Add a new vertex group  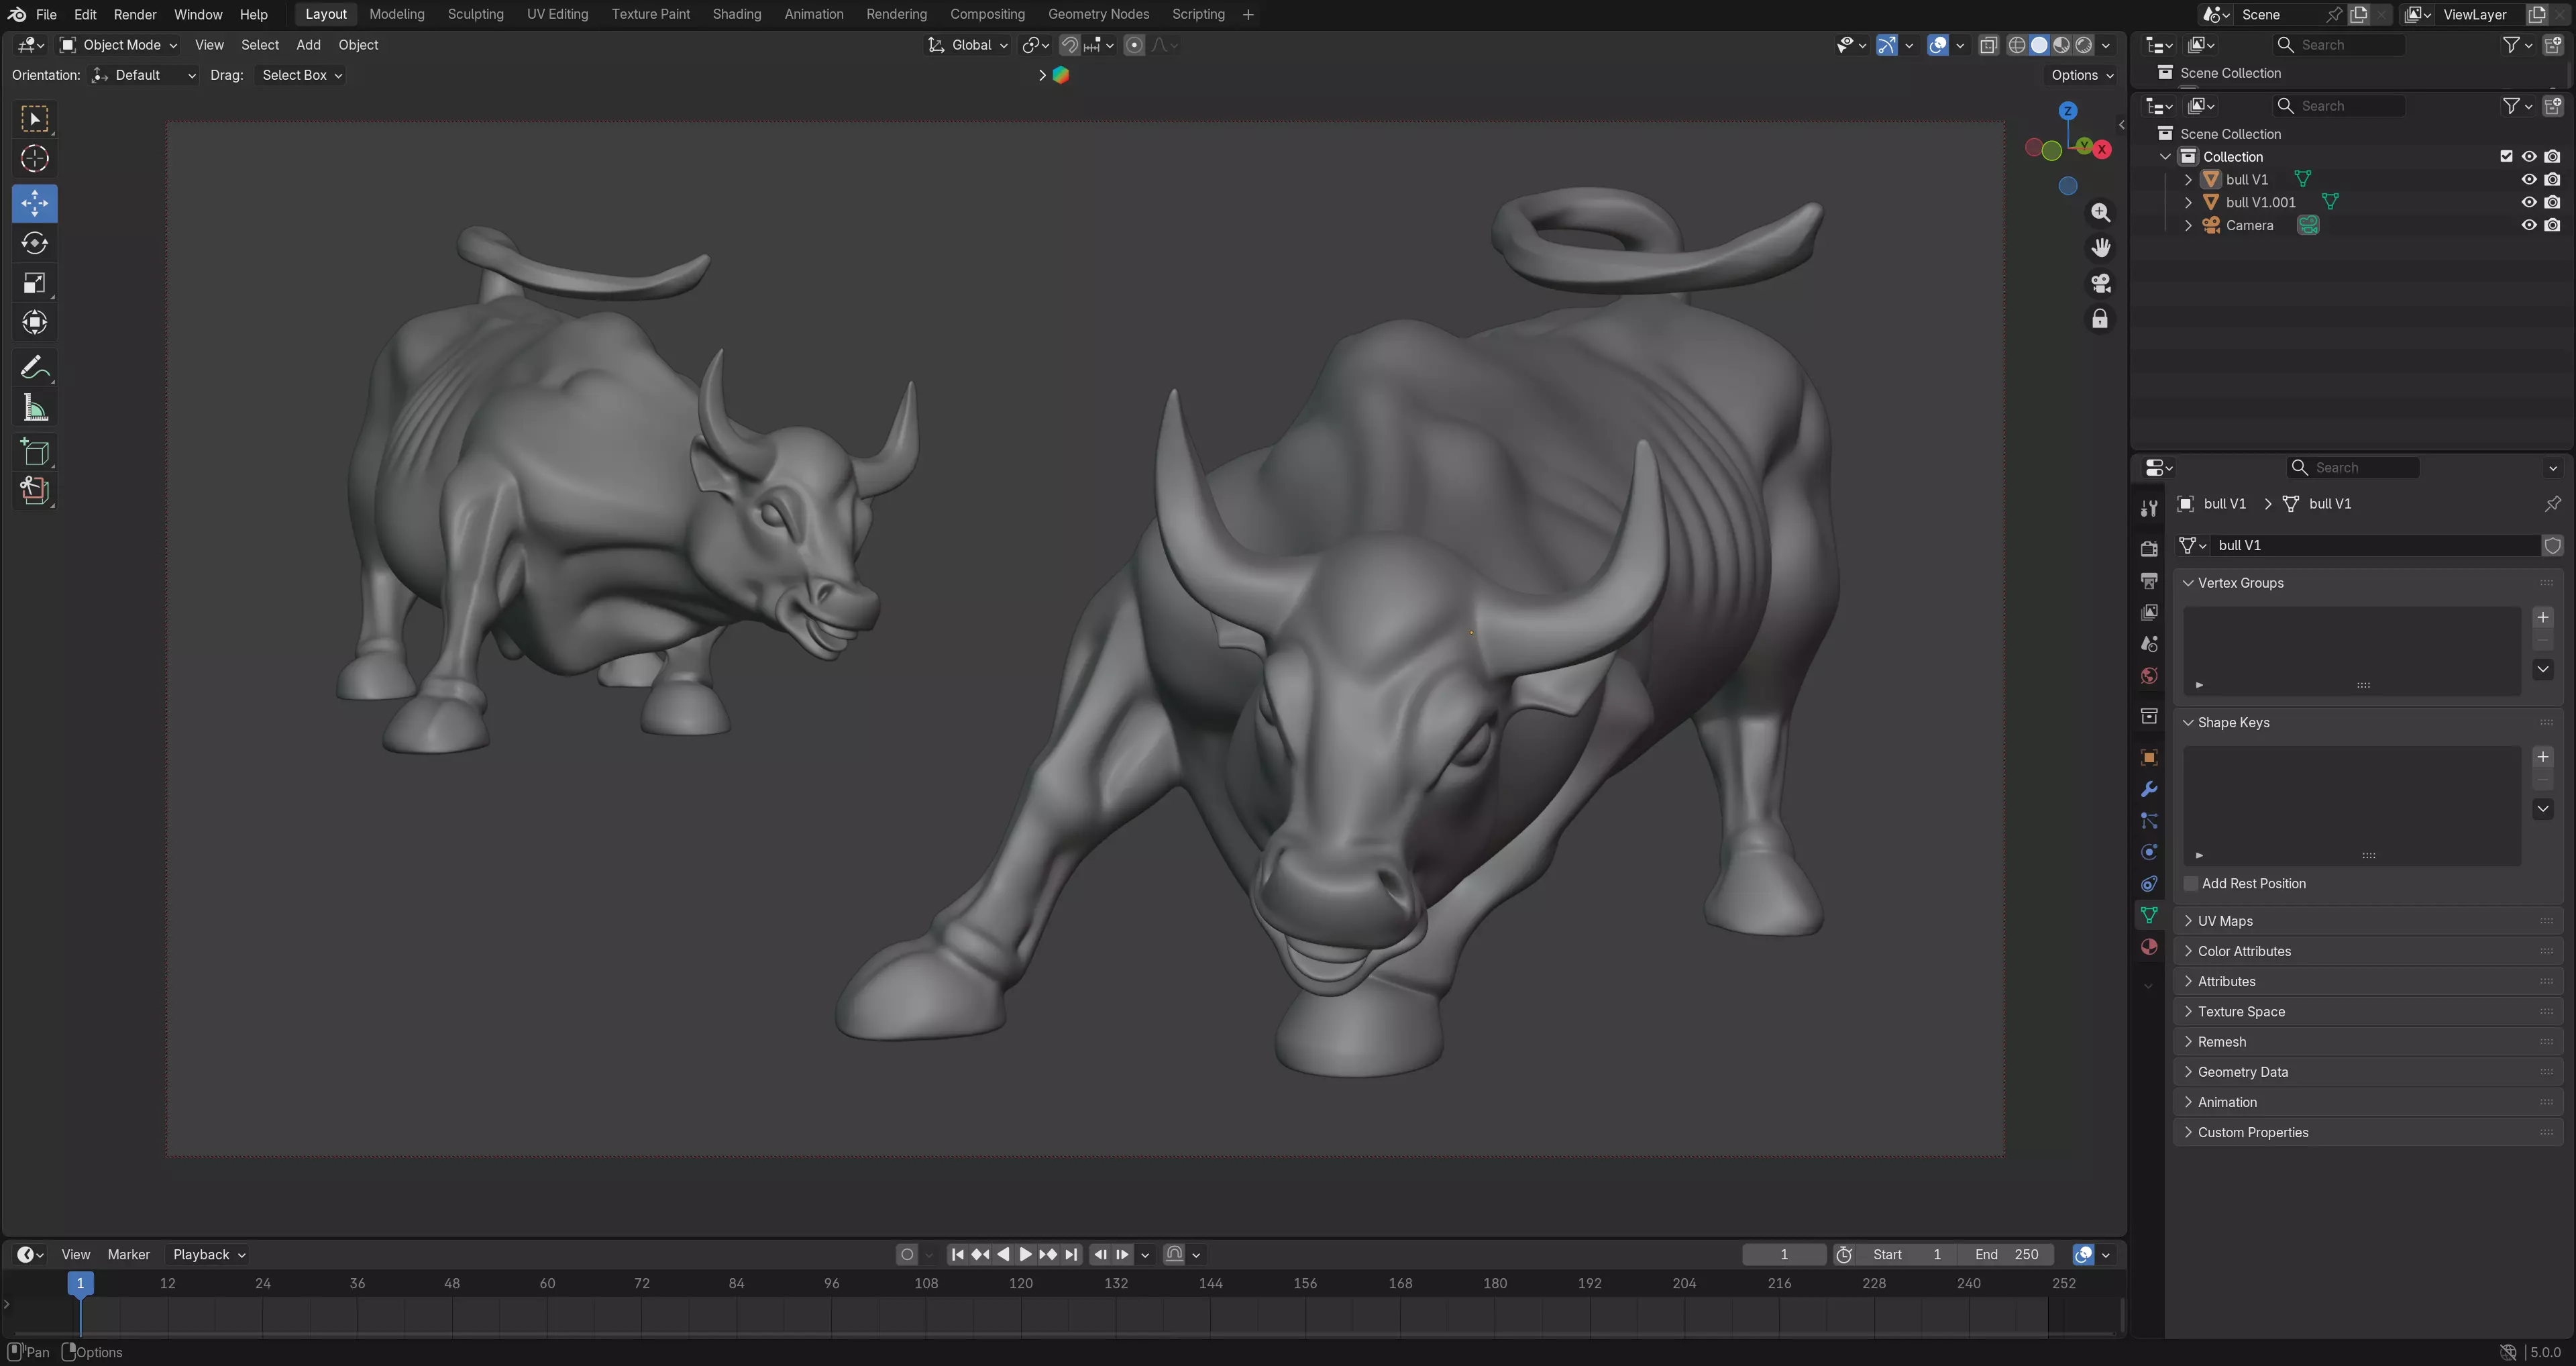pos(2543,617)
